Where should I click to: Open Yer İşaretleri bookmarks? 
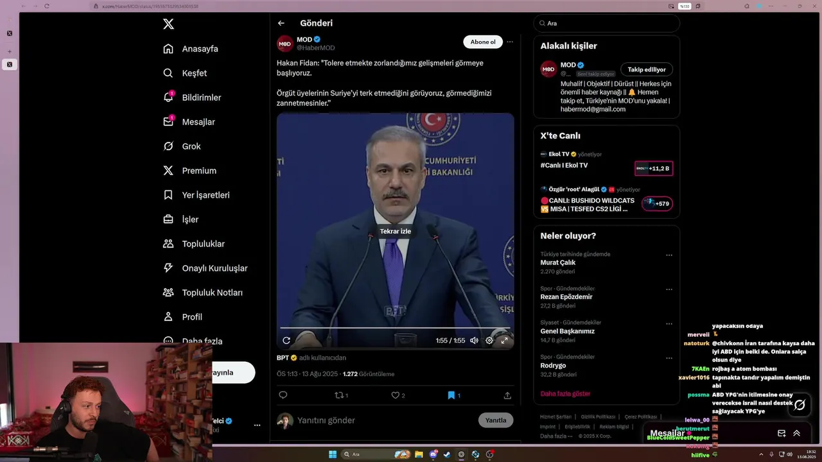(196, 195)
